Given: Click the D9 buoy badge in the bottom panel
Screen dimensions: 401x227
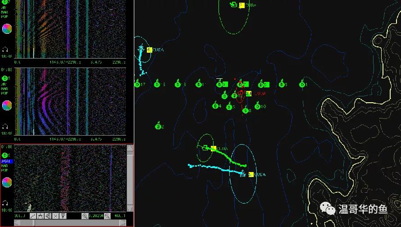Looking at the screenshot, I should click(x=5, y=155).
